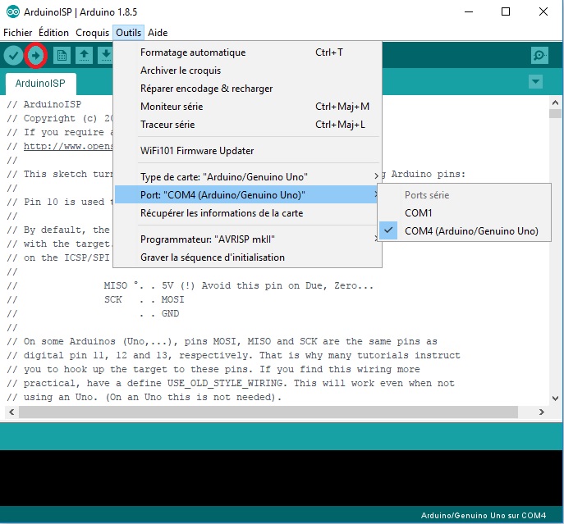Select checked COM4 (Arduino/Genuino Uno) port

[465, 230]
